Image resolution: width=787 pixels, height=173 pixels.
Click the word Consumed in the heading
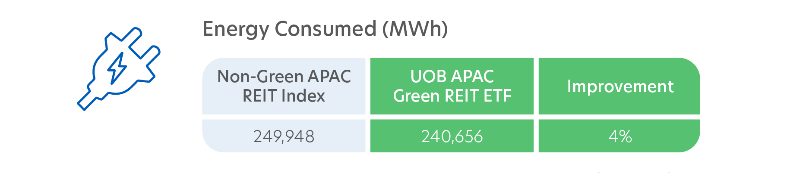326,29
